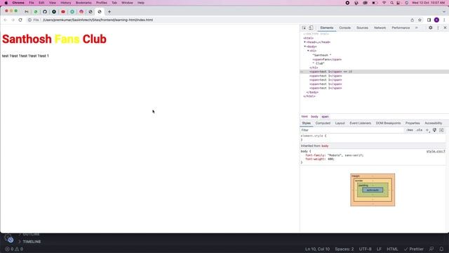Open Spotlight search in menu bar
This screenshot has width=449, height=253.
coord(391,3)
